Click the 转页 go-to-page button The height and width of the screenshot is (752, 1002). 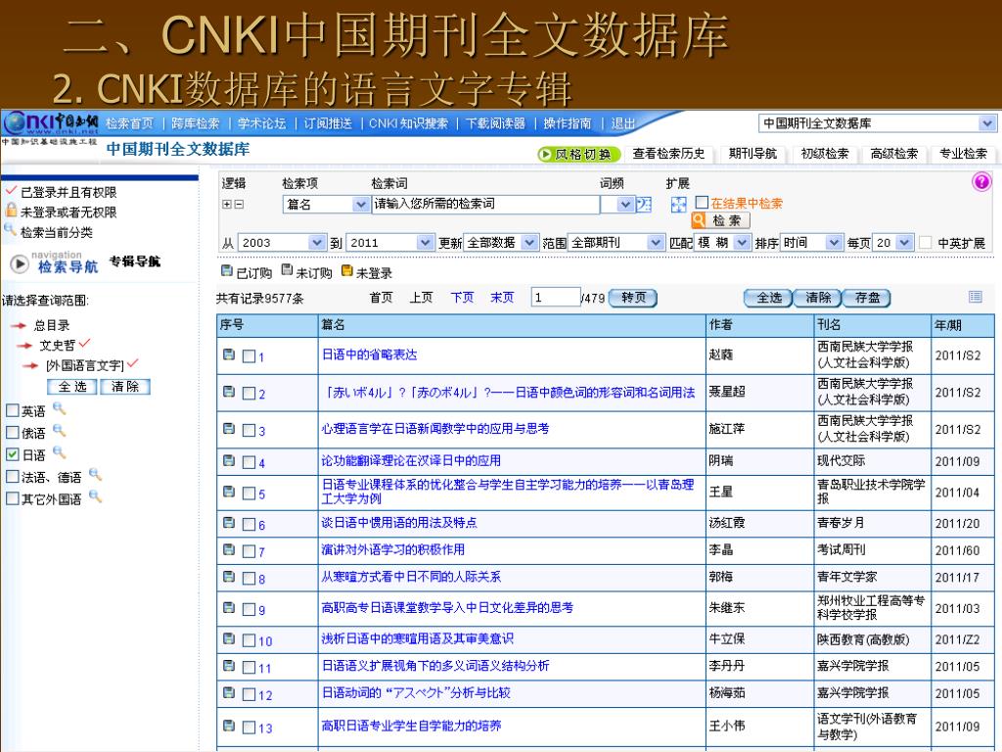click(633, 298)
